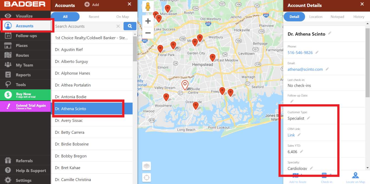The height and width of the screenshot is (184, 370).
Task: Switch to the Recent accounts tab
Action: tap(94, 17)
